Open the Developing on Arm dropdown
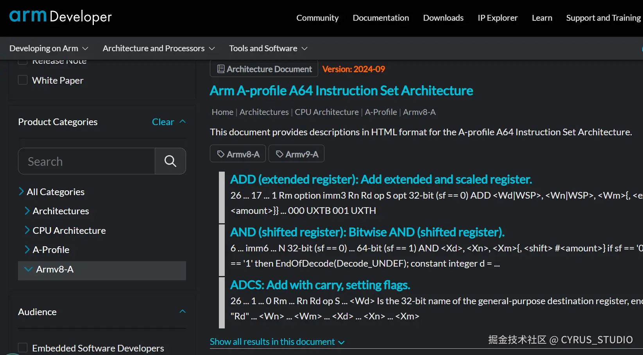Screen dimensions: 643x355 pyautogui.click(x=48, y=48)
